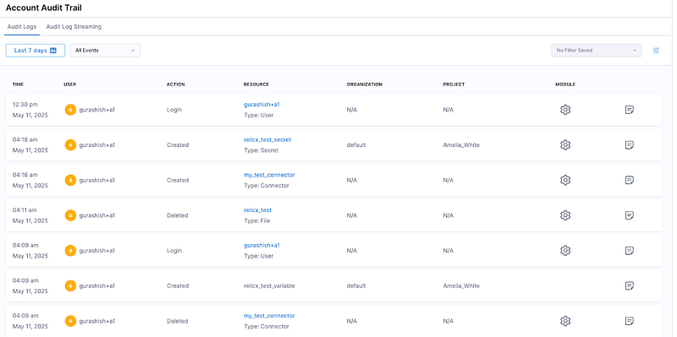Image resolution: width=677 pixels, height=337 pixels.
Task: Click Type: Secret label
Action: tap(261, 150)
